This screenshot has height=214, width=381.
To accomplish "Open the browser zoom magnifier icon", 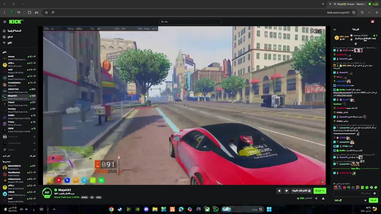I will 53,12.
